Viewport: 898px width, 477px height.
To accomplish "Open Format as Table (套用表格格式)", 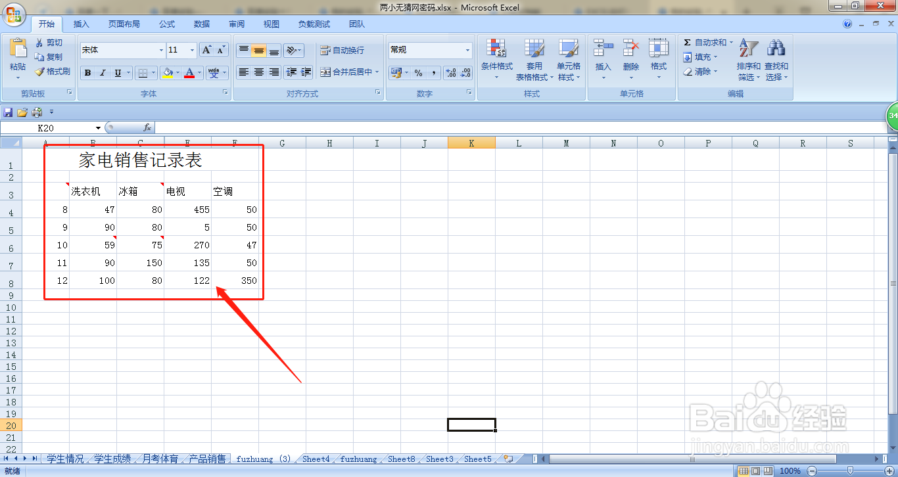I will [x=534, y=60].
